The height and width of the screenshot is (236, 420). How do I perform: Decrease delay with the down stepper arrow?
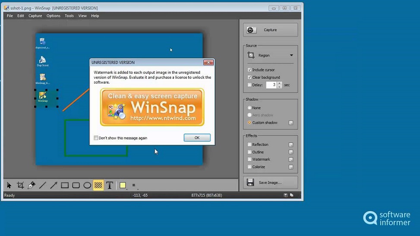279,87
